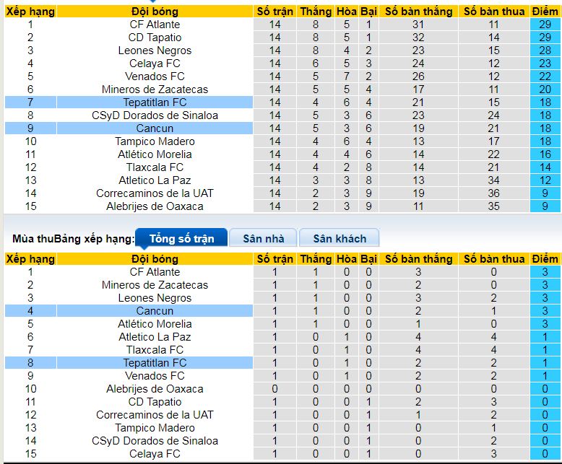Open the Sân nhà tab
This screenshot has height=464, width=562.
point(264,238)
